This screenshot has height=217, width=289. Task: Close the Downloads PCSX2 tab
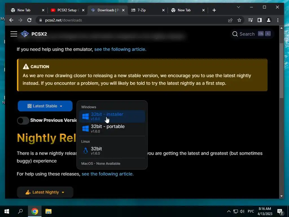pos(123,10)
